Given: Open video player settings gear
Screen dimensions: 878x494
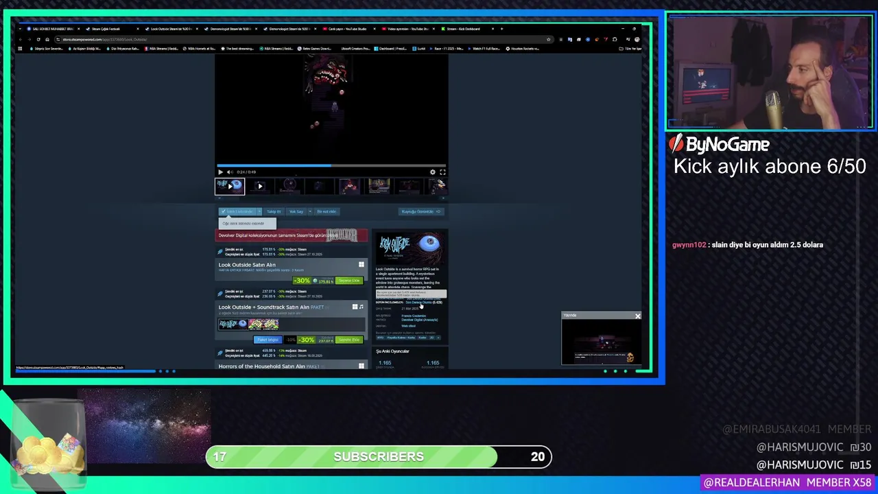Looking at the screenshot, I should tap(432, 172).
